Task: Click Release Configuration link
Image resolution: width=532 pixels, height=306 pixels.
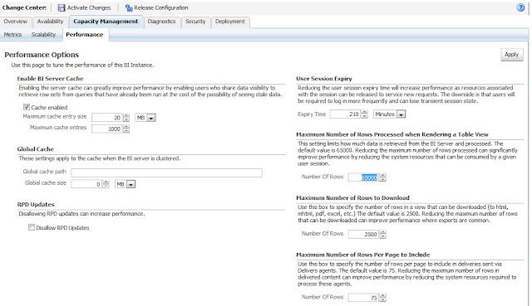Action: pyautogui.click(x=160, y=7)
